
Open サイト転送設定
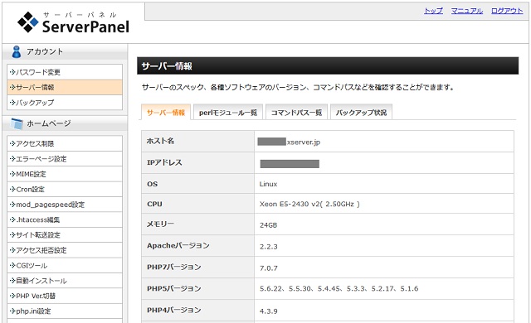(x=65, y=235)
